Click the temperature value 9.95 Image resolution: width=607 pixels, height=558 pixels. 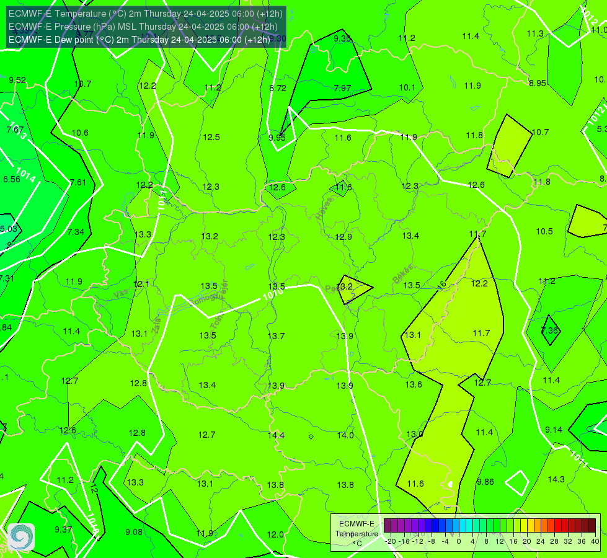277,138
